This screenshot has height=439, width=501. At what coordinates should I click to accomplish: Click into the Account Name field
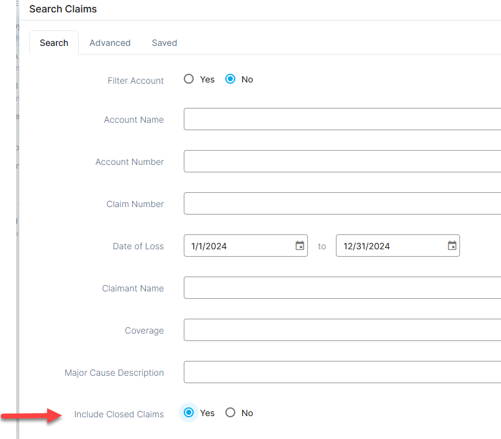(341, 120)
